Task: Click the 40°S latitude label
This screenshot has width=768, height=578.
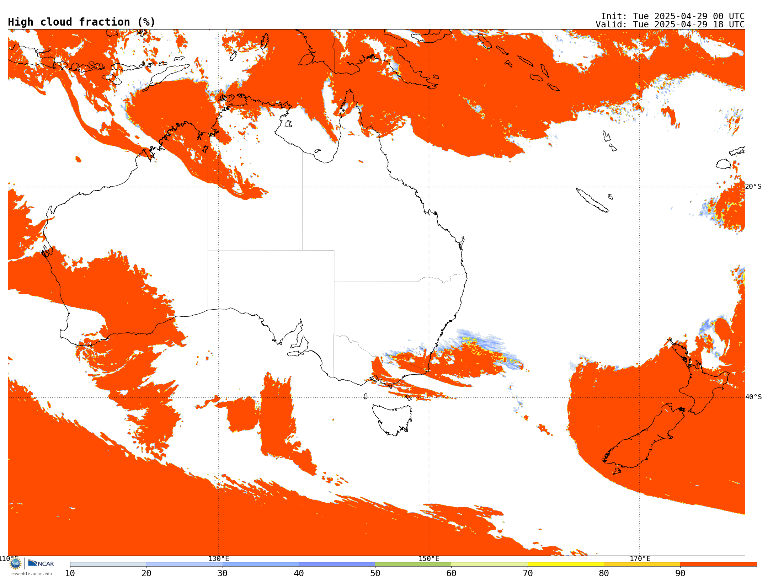Action: pos(753,397)
